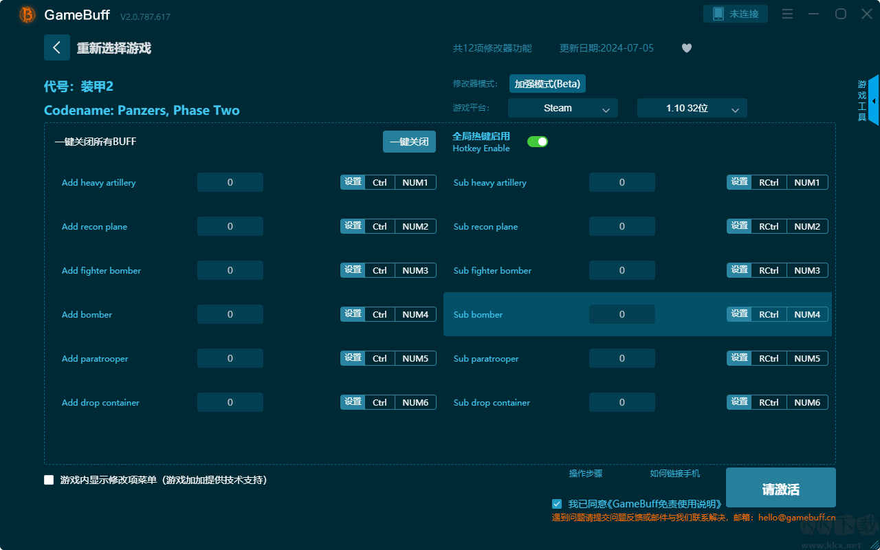Click the Ctrl key for Add heavy artillery

pos(380,182)
